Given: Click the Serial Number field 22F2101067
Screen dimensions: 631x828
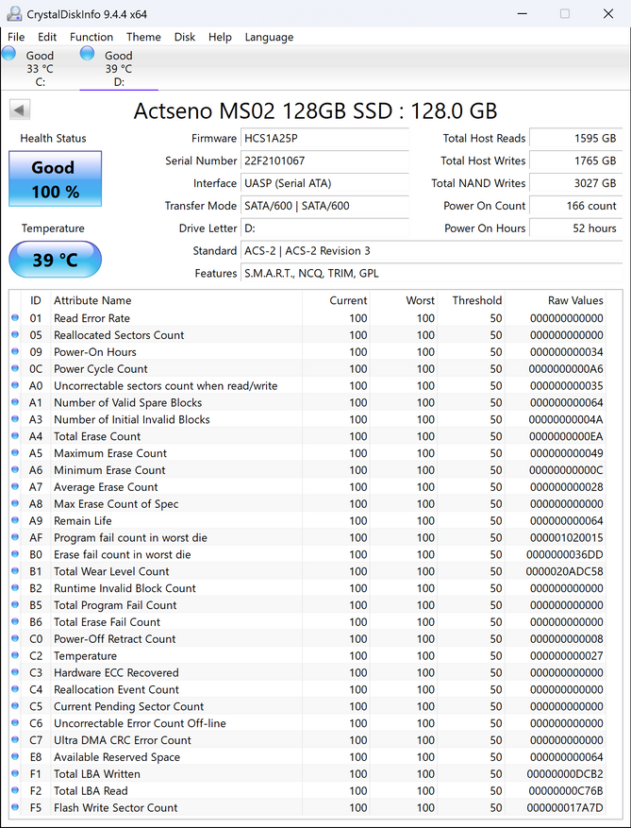Looking at the screenshot, I should [x=324, y=161].
